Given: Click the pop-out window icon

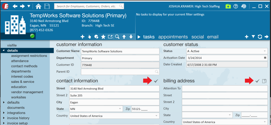Looking at the screenshot, I should tap(110, 37).
